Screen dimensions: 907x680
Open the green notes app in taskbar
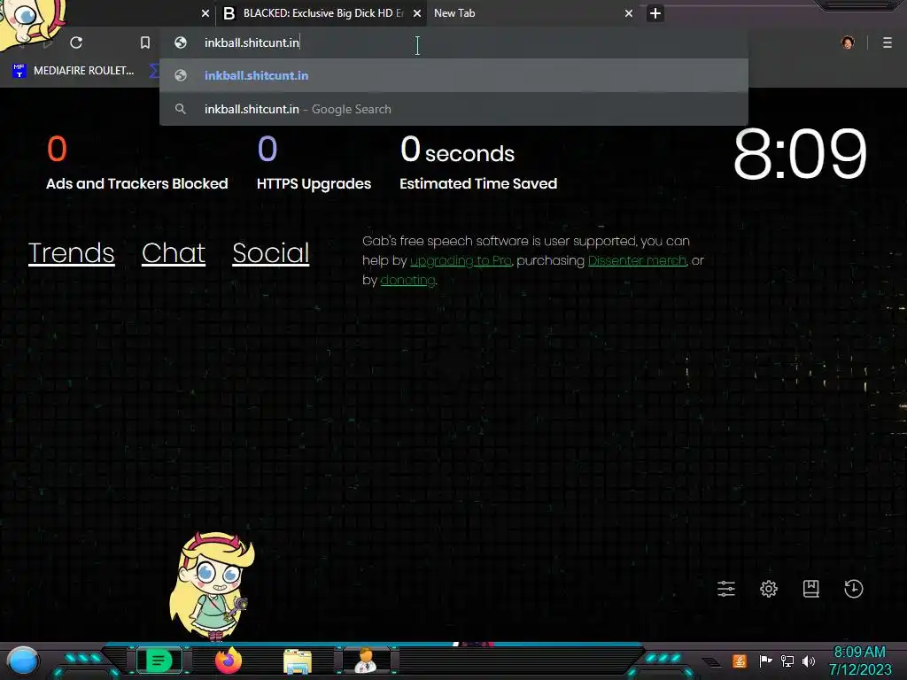point(159,661)
